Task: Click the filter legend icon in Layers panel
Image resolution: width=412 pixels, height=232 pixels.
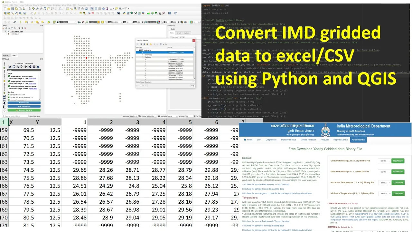Action: point(12,28)
